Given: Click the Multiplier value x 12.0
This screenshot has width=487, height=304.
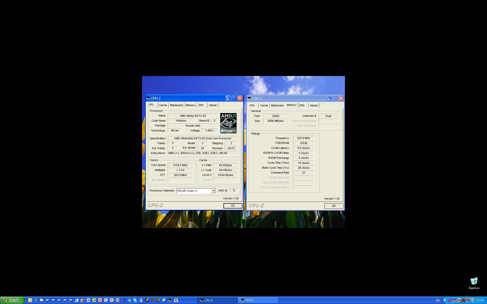Looking at the screenshot, I should (x=180, y=170).
